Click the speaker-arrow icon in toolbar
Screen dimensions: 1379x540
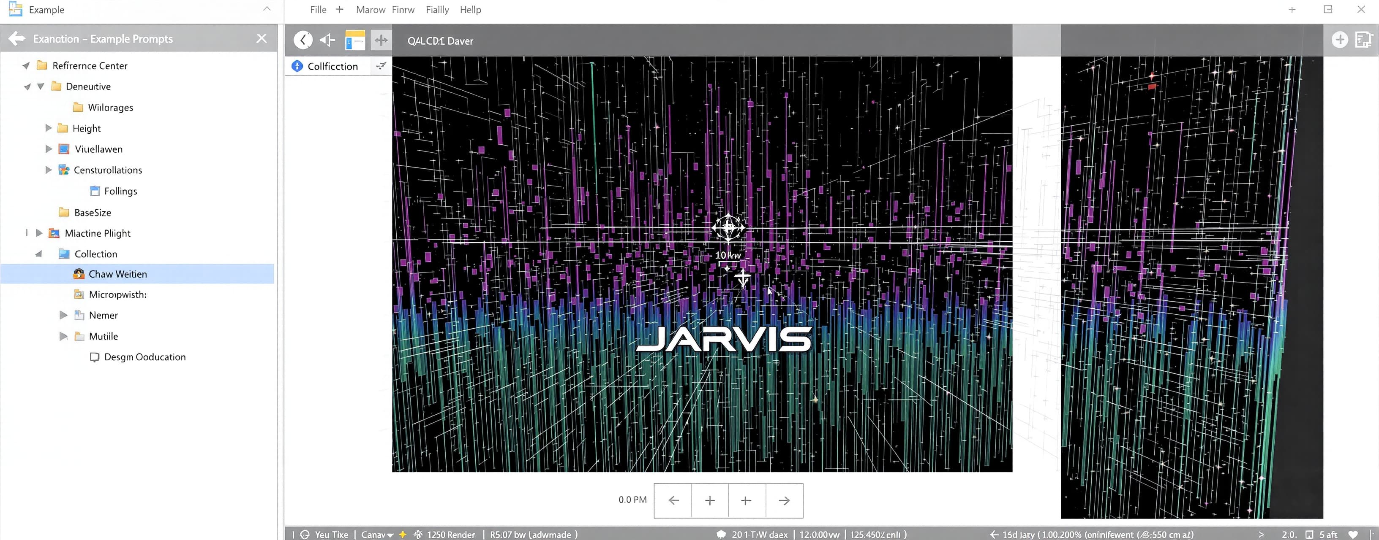click(327, 40)
